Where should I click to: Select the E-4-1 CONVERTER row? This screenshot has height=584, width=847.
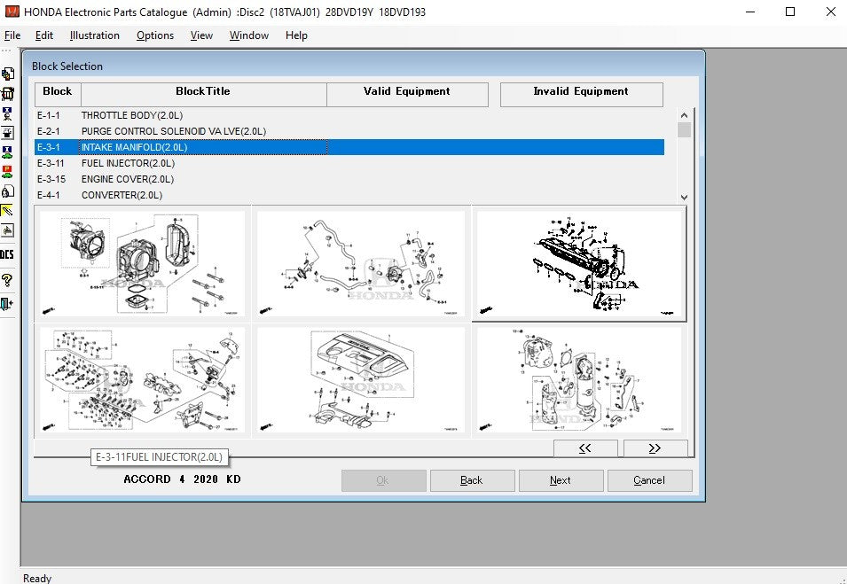pyautogui.click(x=122, y=195)
